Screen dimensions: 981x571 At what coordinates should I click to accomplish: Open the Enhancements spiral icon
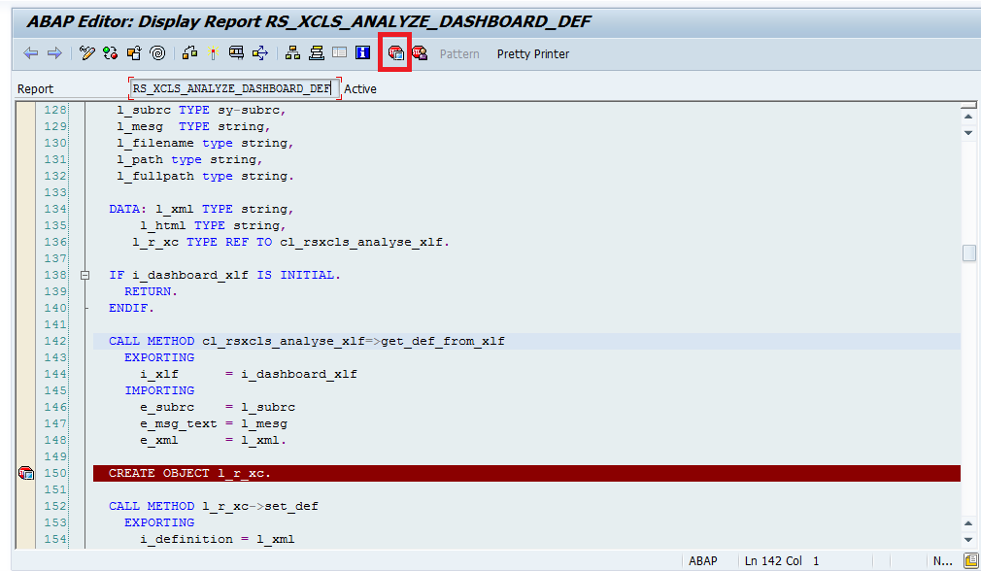(x=157, y=53)
